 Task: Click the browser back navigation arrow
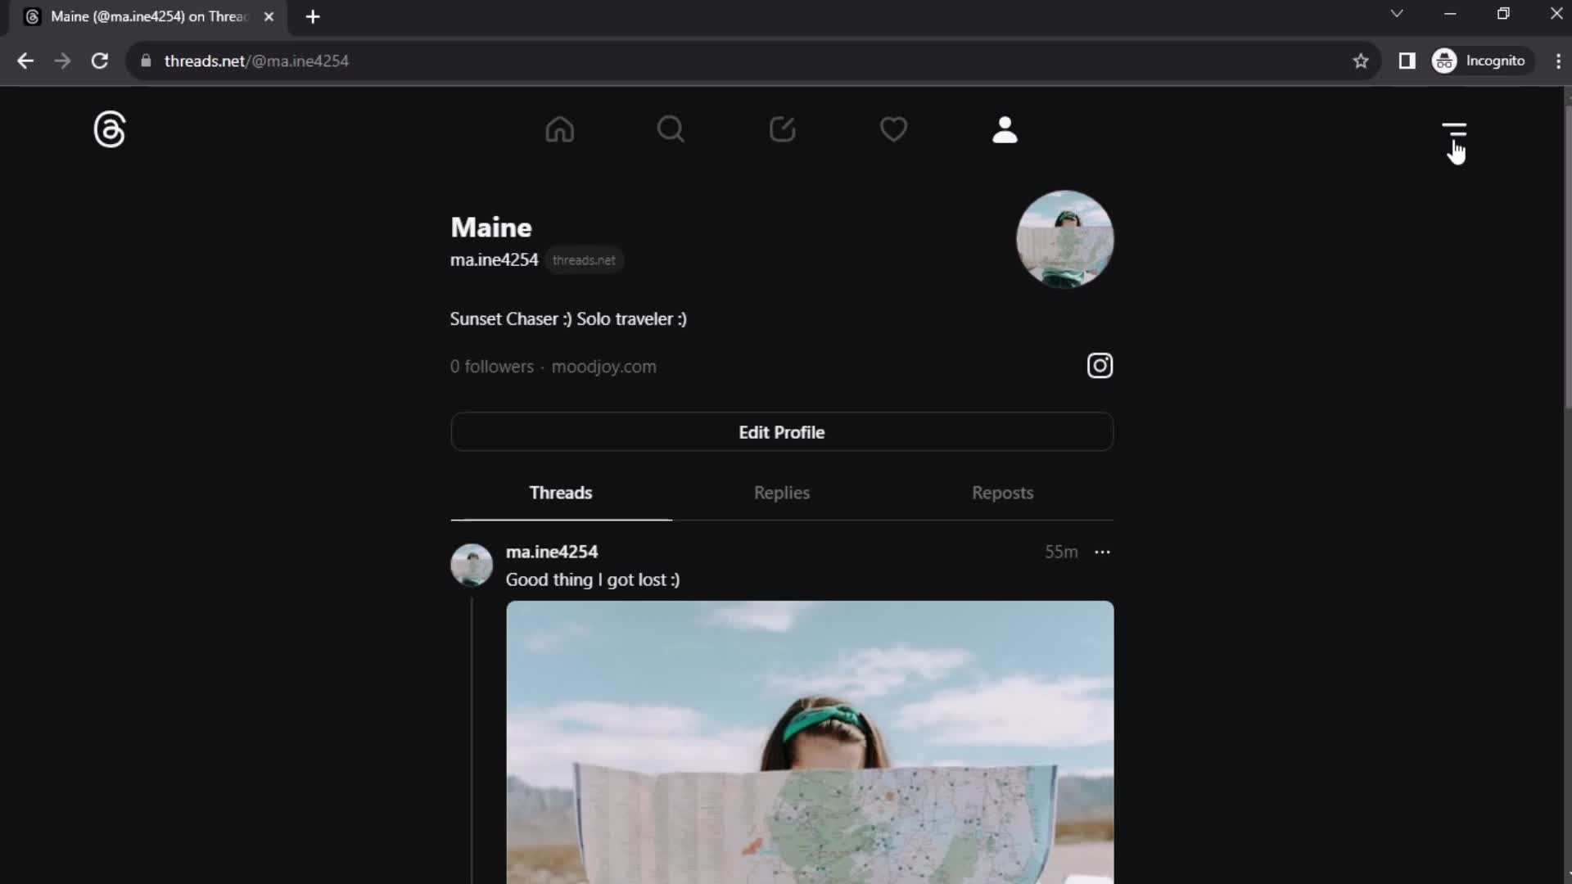click(x=26, y=61)
